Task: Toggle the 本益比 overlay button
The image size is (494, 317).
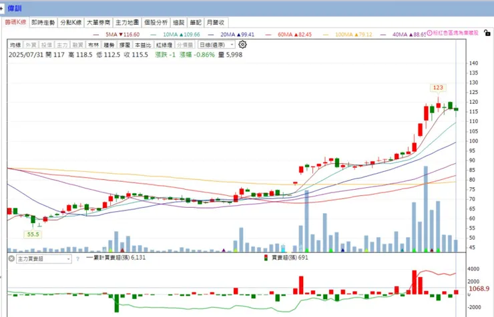Action: click(143, 45)
